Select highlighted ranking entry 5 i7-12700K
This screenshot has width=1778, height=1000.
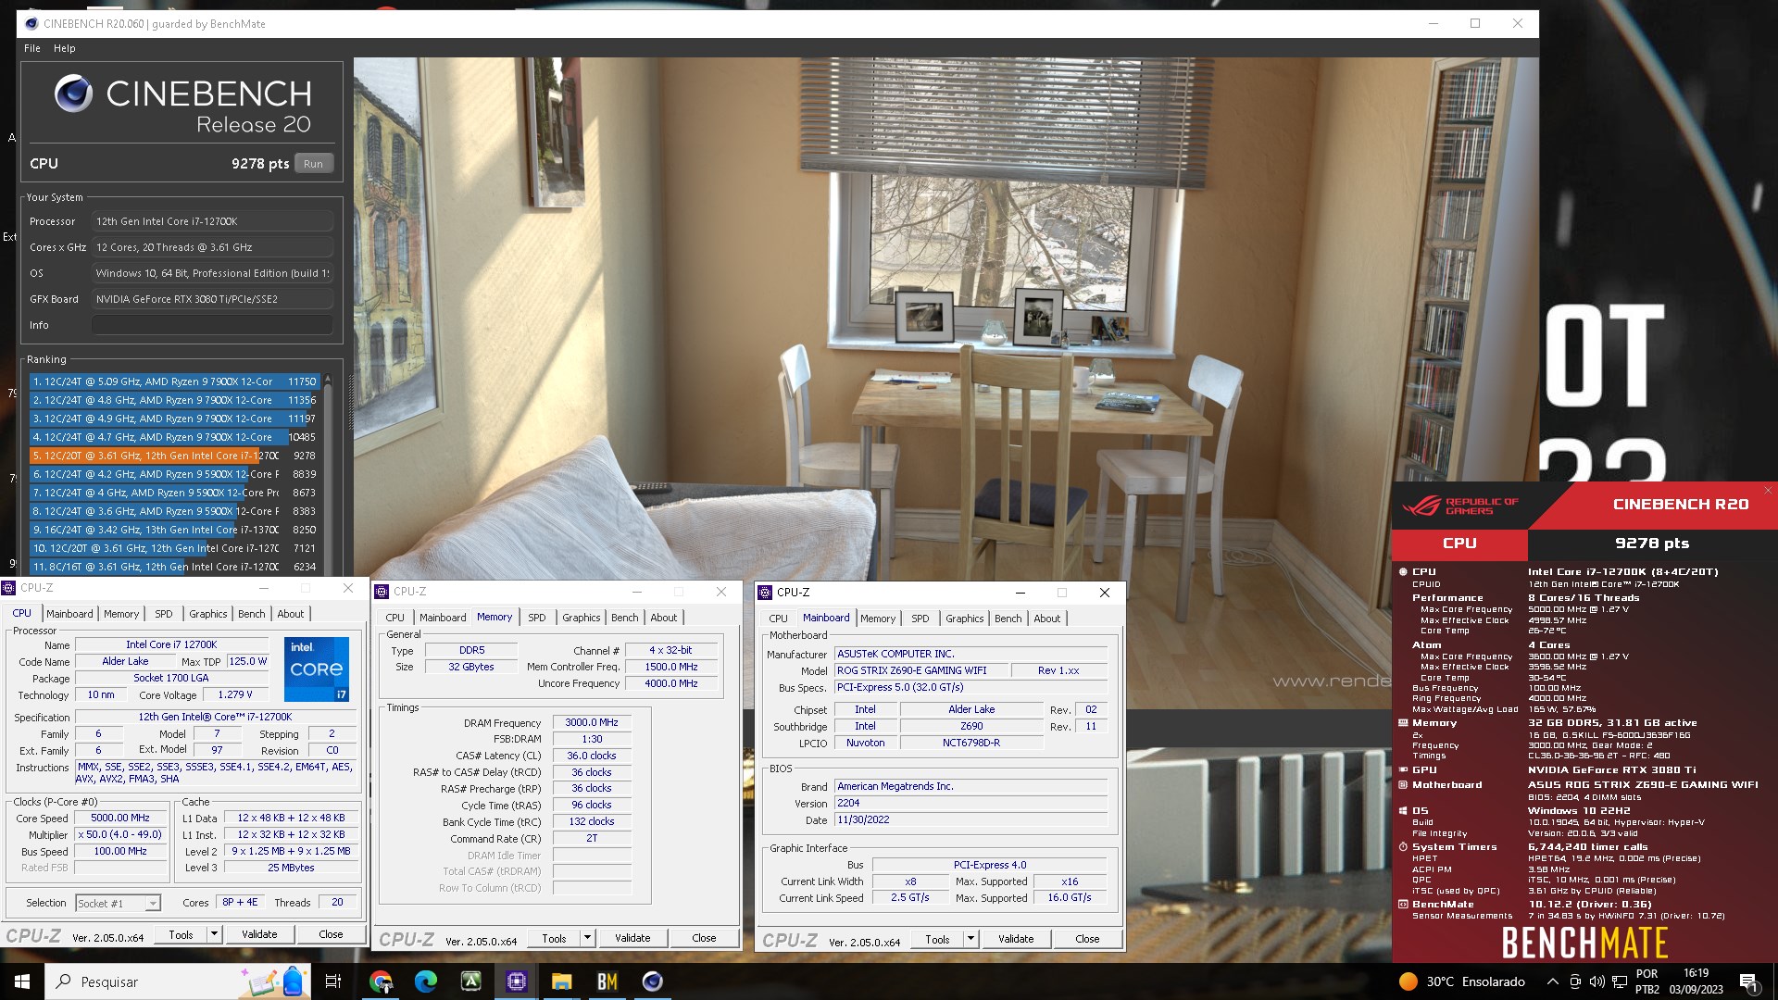174,456
